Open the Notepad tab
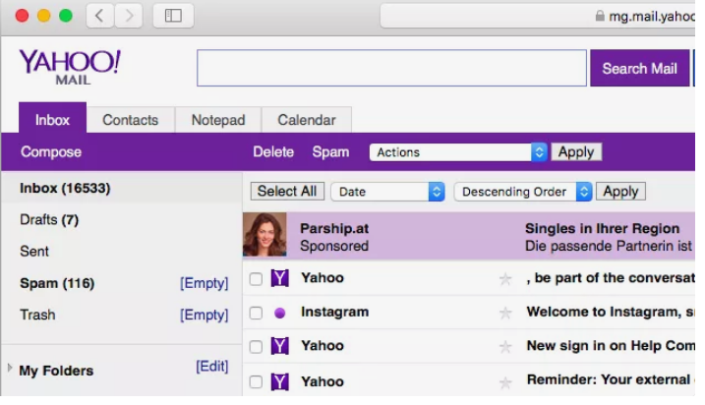 218,120
